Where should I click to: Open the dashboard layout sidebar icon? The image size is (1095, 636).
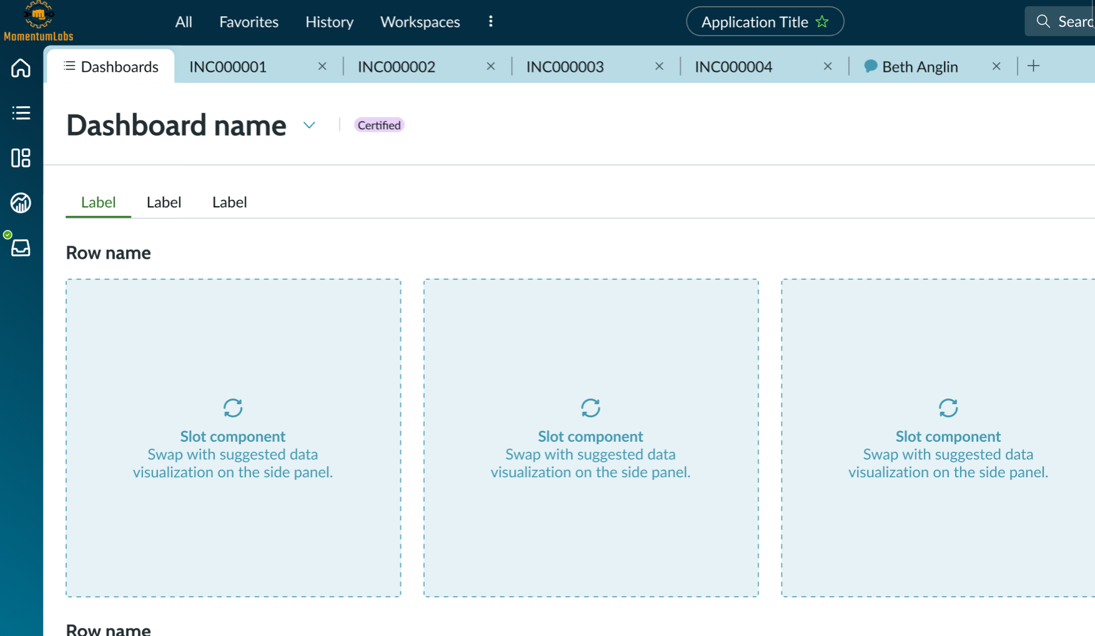pyautogui.click(x=21, y=158)
